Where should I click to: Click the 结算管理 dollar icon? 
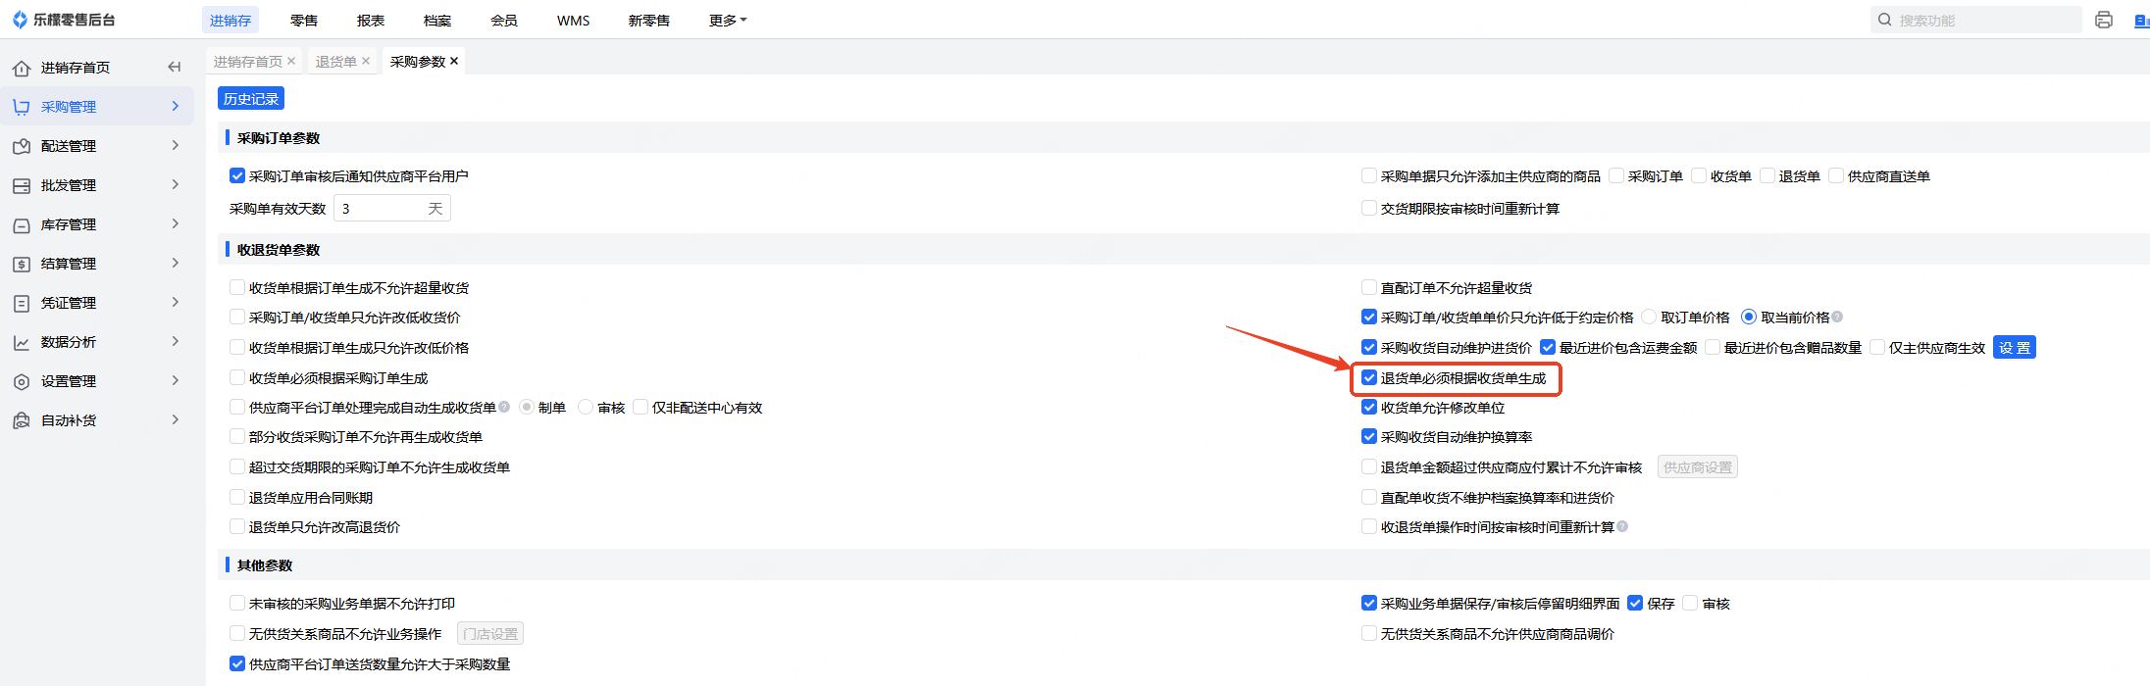tap(22, 264)
